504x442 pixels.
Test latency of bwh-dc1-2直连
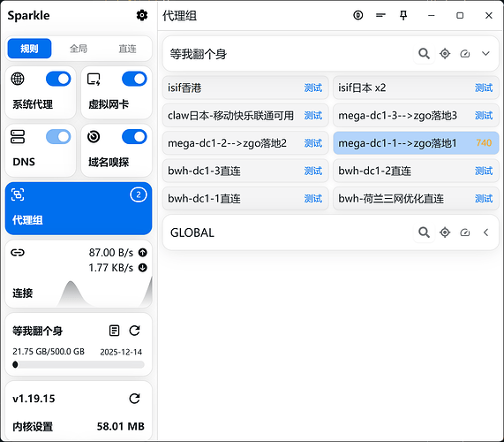pyautogui.click(x=484, y=171)
